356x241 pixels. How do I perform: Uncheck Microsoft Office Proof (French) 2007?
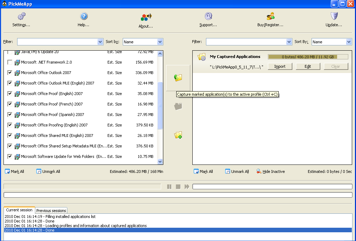point(10,104)
